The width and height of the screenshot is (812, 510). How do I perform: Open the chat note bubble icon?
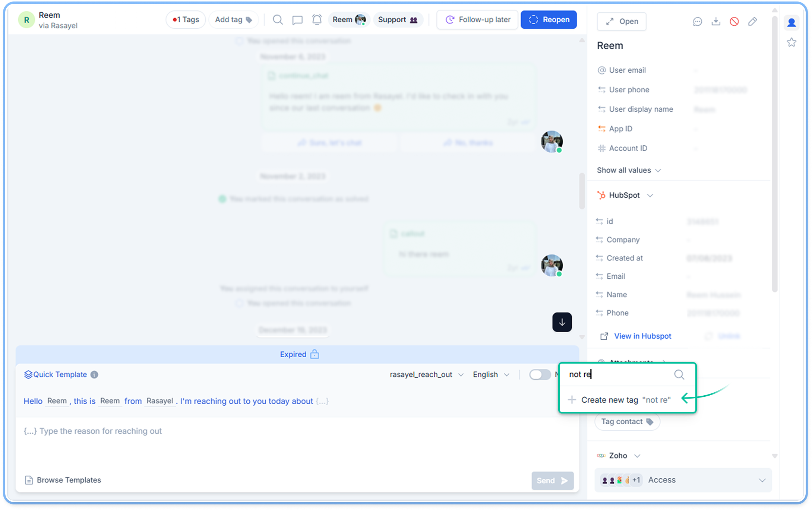[297, 20]
